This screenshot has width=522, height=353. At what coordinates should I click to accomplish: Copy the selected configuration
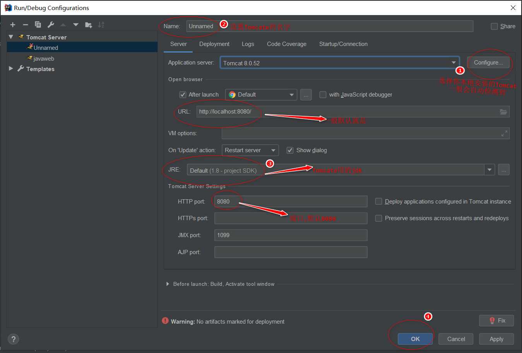pyautogui.click(x=38, y=25)
